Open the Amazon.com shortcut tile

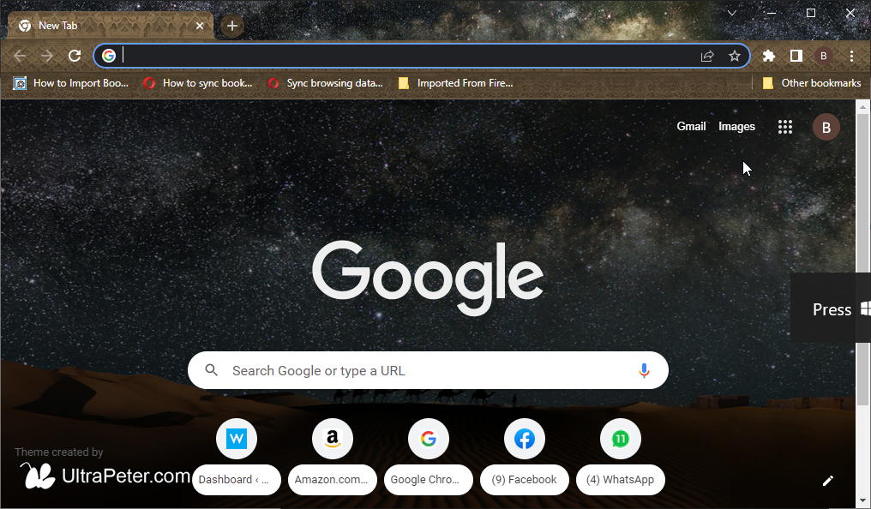332,458
